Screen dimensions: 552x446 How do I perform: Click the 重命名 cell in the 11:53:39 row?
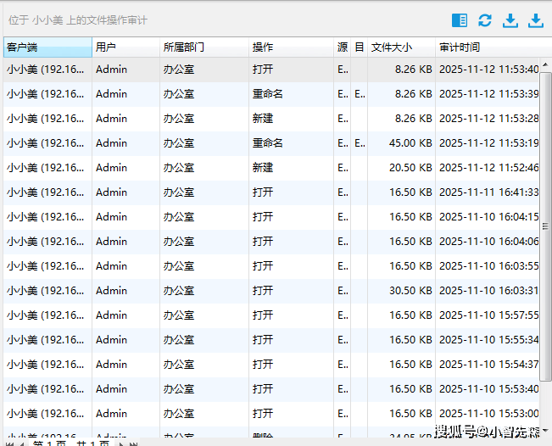(x=267, y=94)
